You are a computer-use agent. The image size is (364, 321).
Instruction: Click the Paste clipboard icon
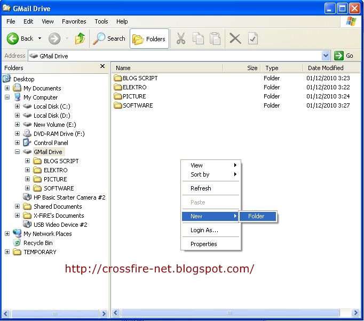(215, 39)
